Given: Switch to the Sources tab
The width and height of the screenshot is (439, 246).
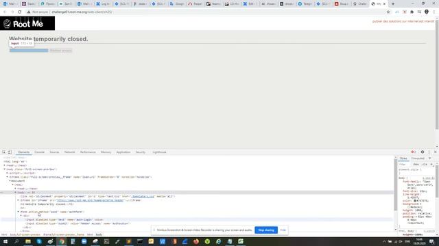Looking at the screenshot, I should point(54,152).
